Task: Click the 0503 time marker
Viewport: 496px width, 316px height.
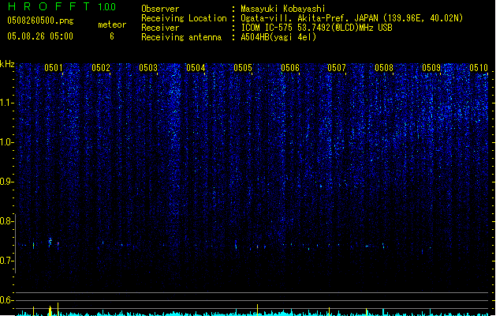Action: pyautogui.click(x=148, y=68)
